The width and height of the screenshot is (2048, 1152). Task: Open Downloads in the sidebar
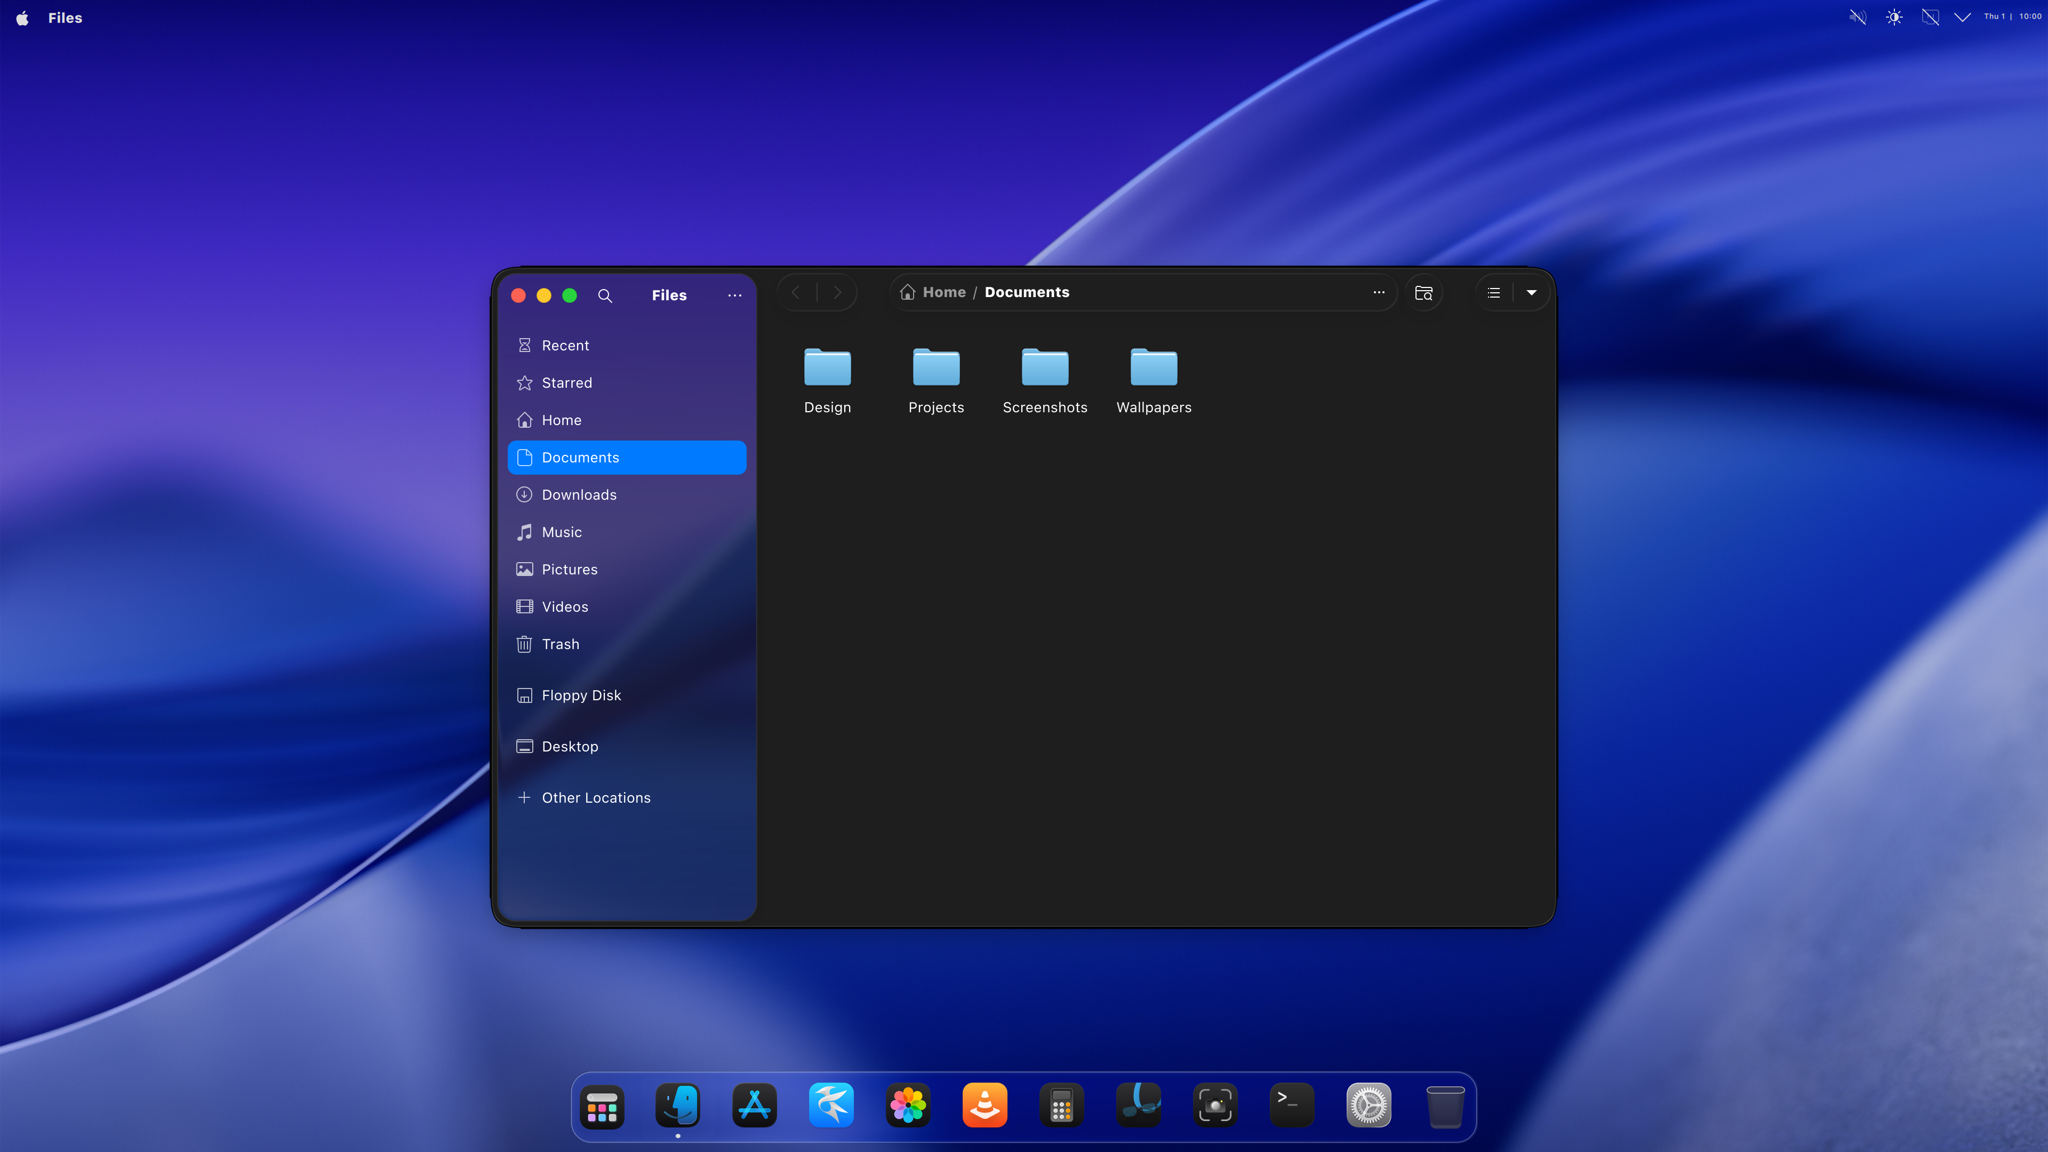tap(627, 495)
